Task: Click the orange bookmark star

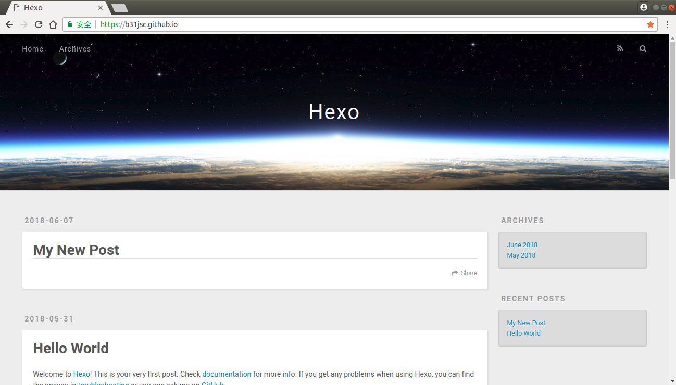Action: (650, 24)
